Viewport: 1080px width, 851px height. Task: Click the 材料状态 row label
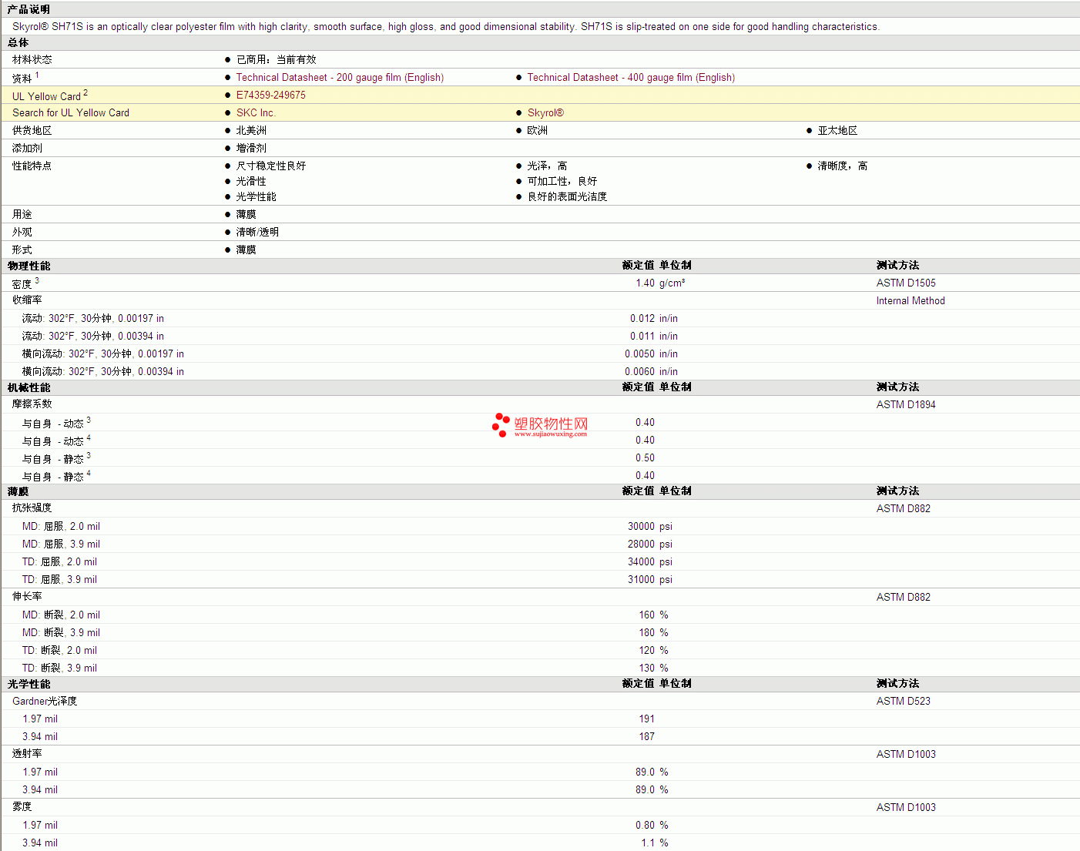pos(32,59)
